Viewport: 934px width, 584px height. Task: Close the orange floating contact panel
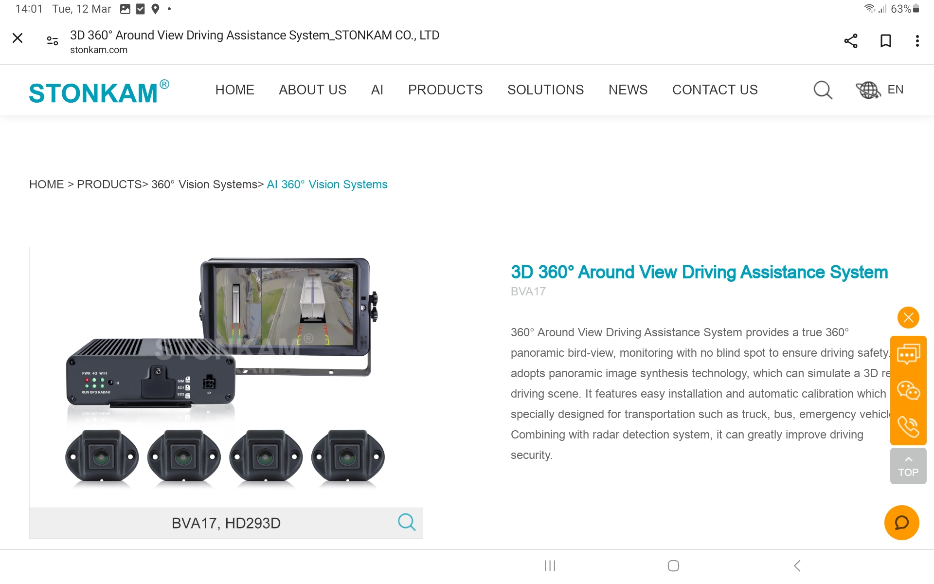click(x=908, y=318)
